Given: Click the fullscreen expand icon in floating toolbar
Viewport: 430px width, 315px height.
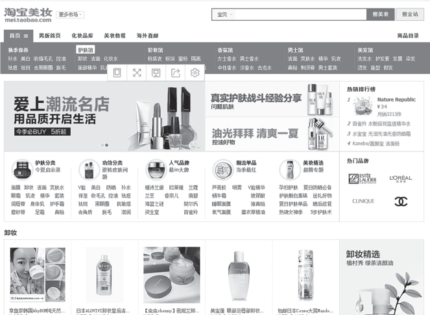Looking at the screenshot, I should 137,72.
